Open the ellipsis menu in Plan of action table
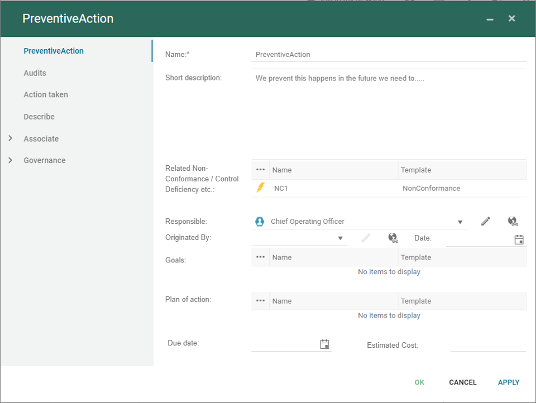The width and height of the screenshot is (536, 403). pos(260,301)
